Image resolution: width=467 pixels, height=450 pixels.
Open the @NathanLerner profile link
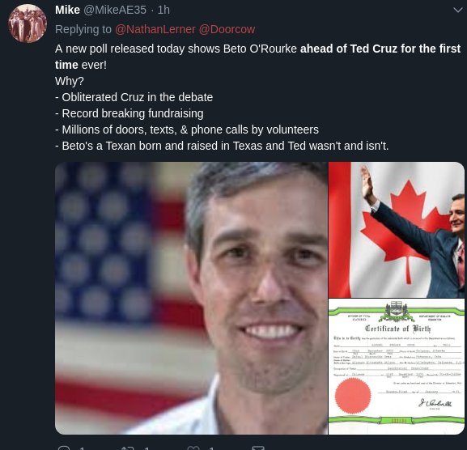(x=155, y=29)
